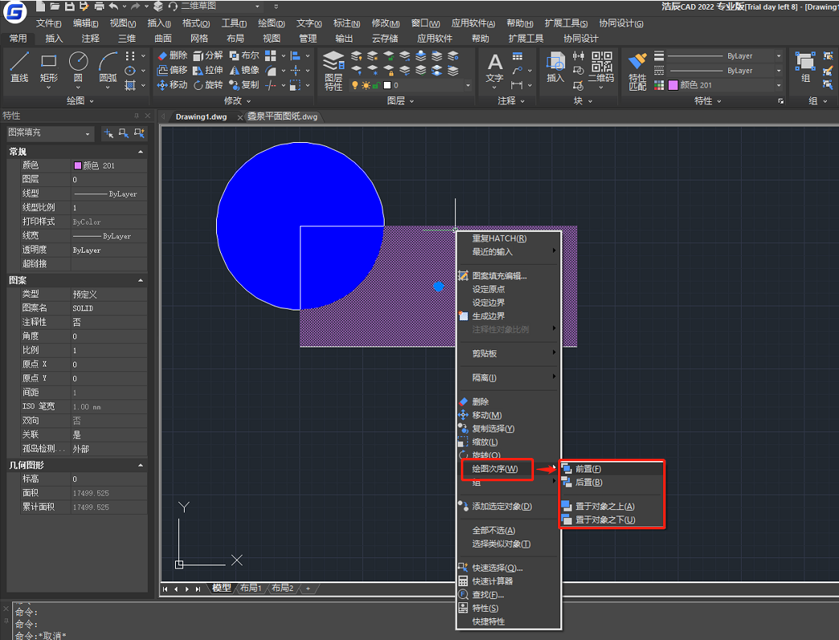Screen dimensions: 839x640
Task: Click the 分解 explode button
Action: tap(208, 55)
